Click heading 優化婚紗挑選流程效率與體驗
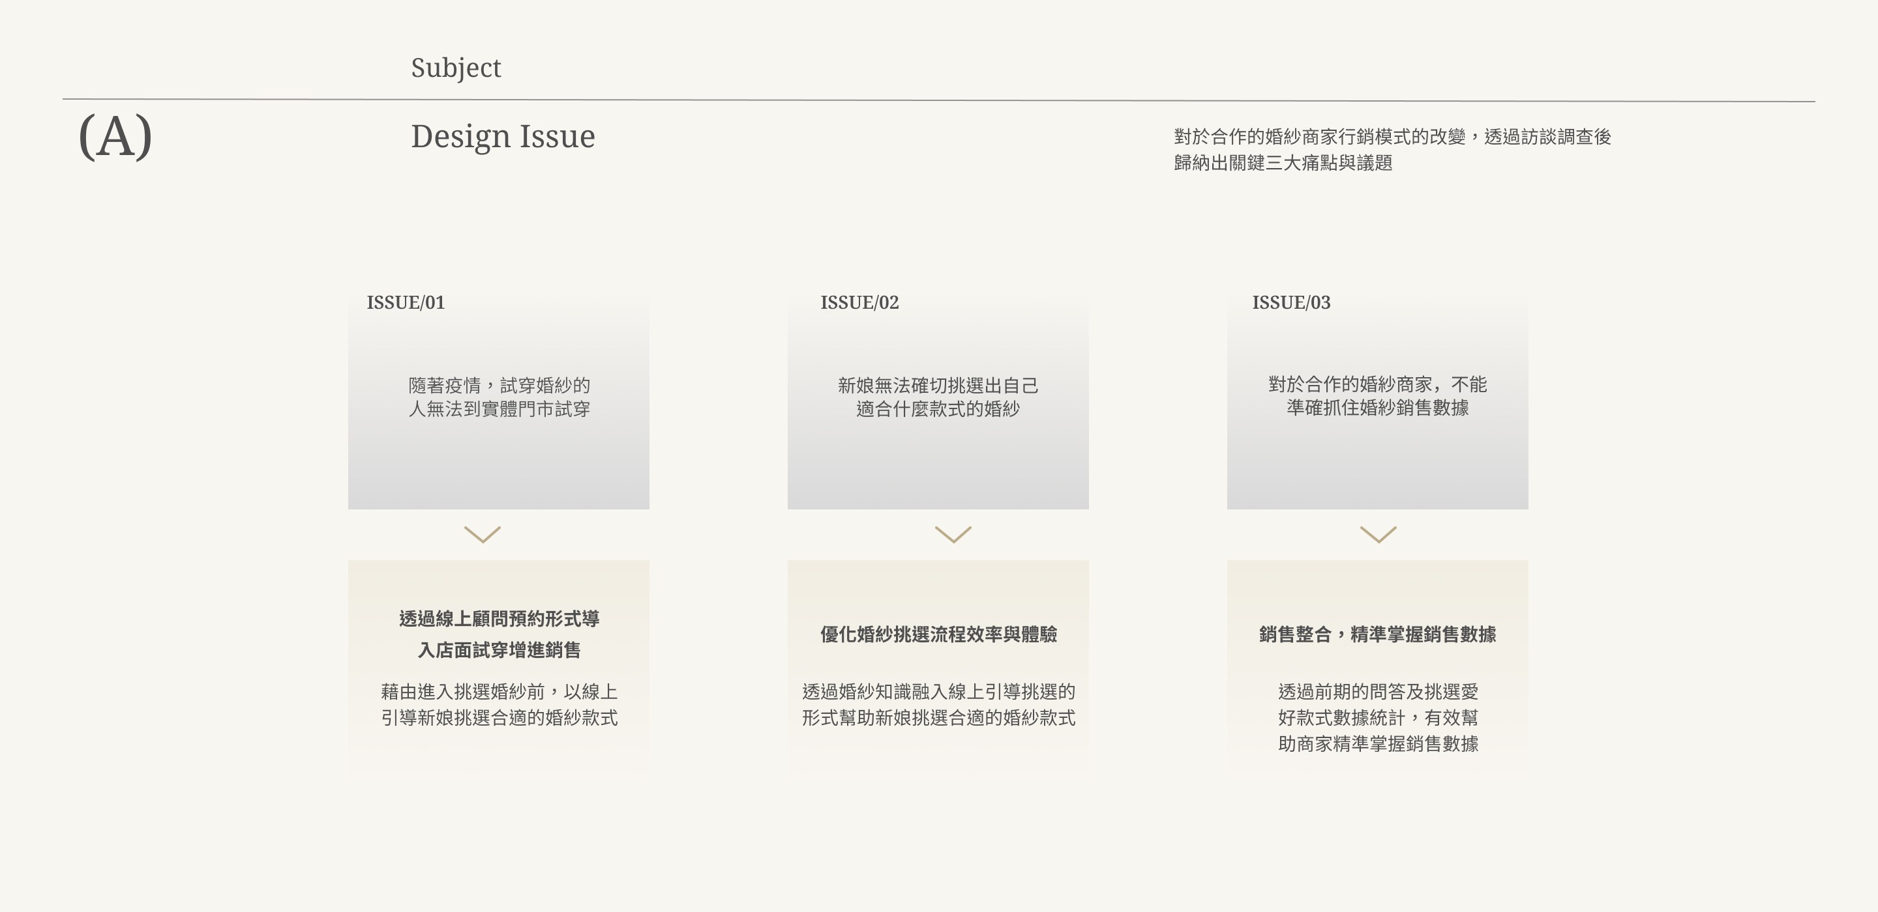1878x912 pixels. [938, 634]
